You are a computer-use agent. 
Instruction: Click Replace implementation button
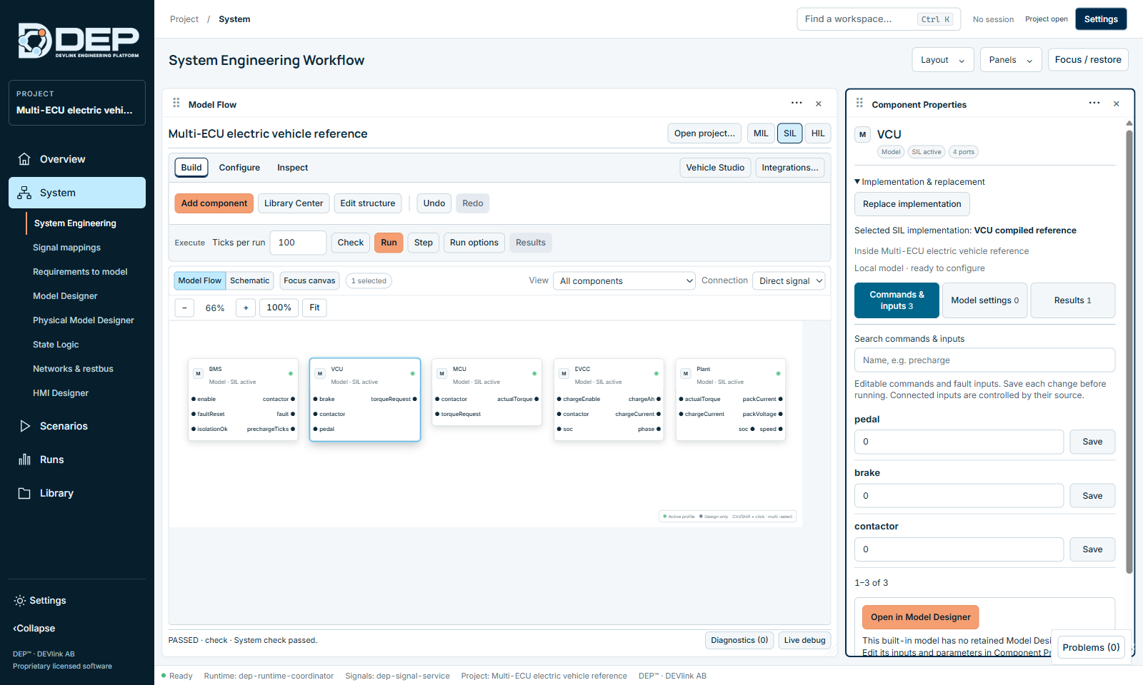pos(912,204)
